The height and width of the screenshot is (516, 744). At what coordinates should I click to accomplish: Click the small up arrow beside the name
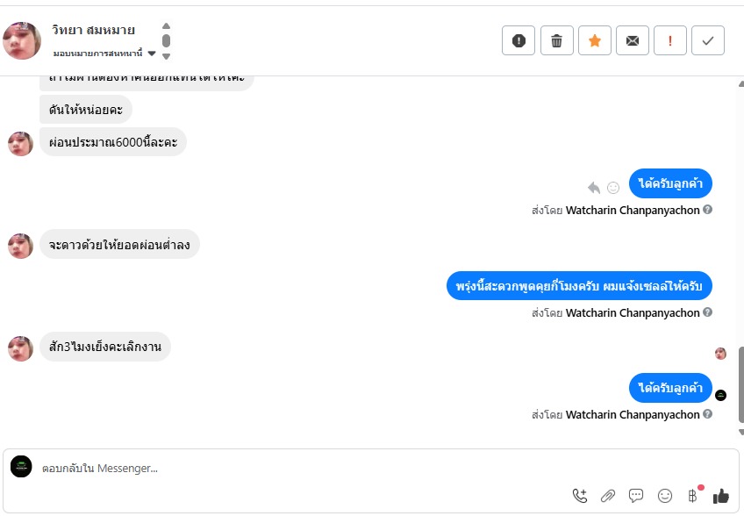167,25
